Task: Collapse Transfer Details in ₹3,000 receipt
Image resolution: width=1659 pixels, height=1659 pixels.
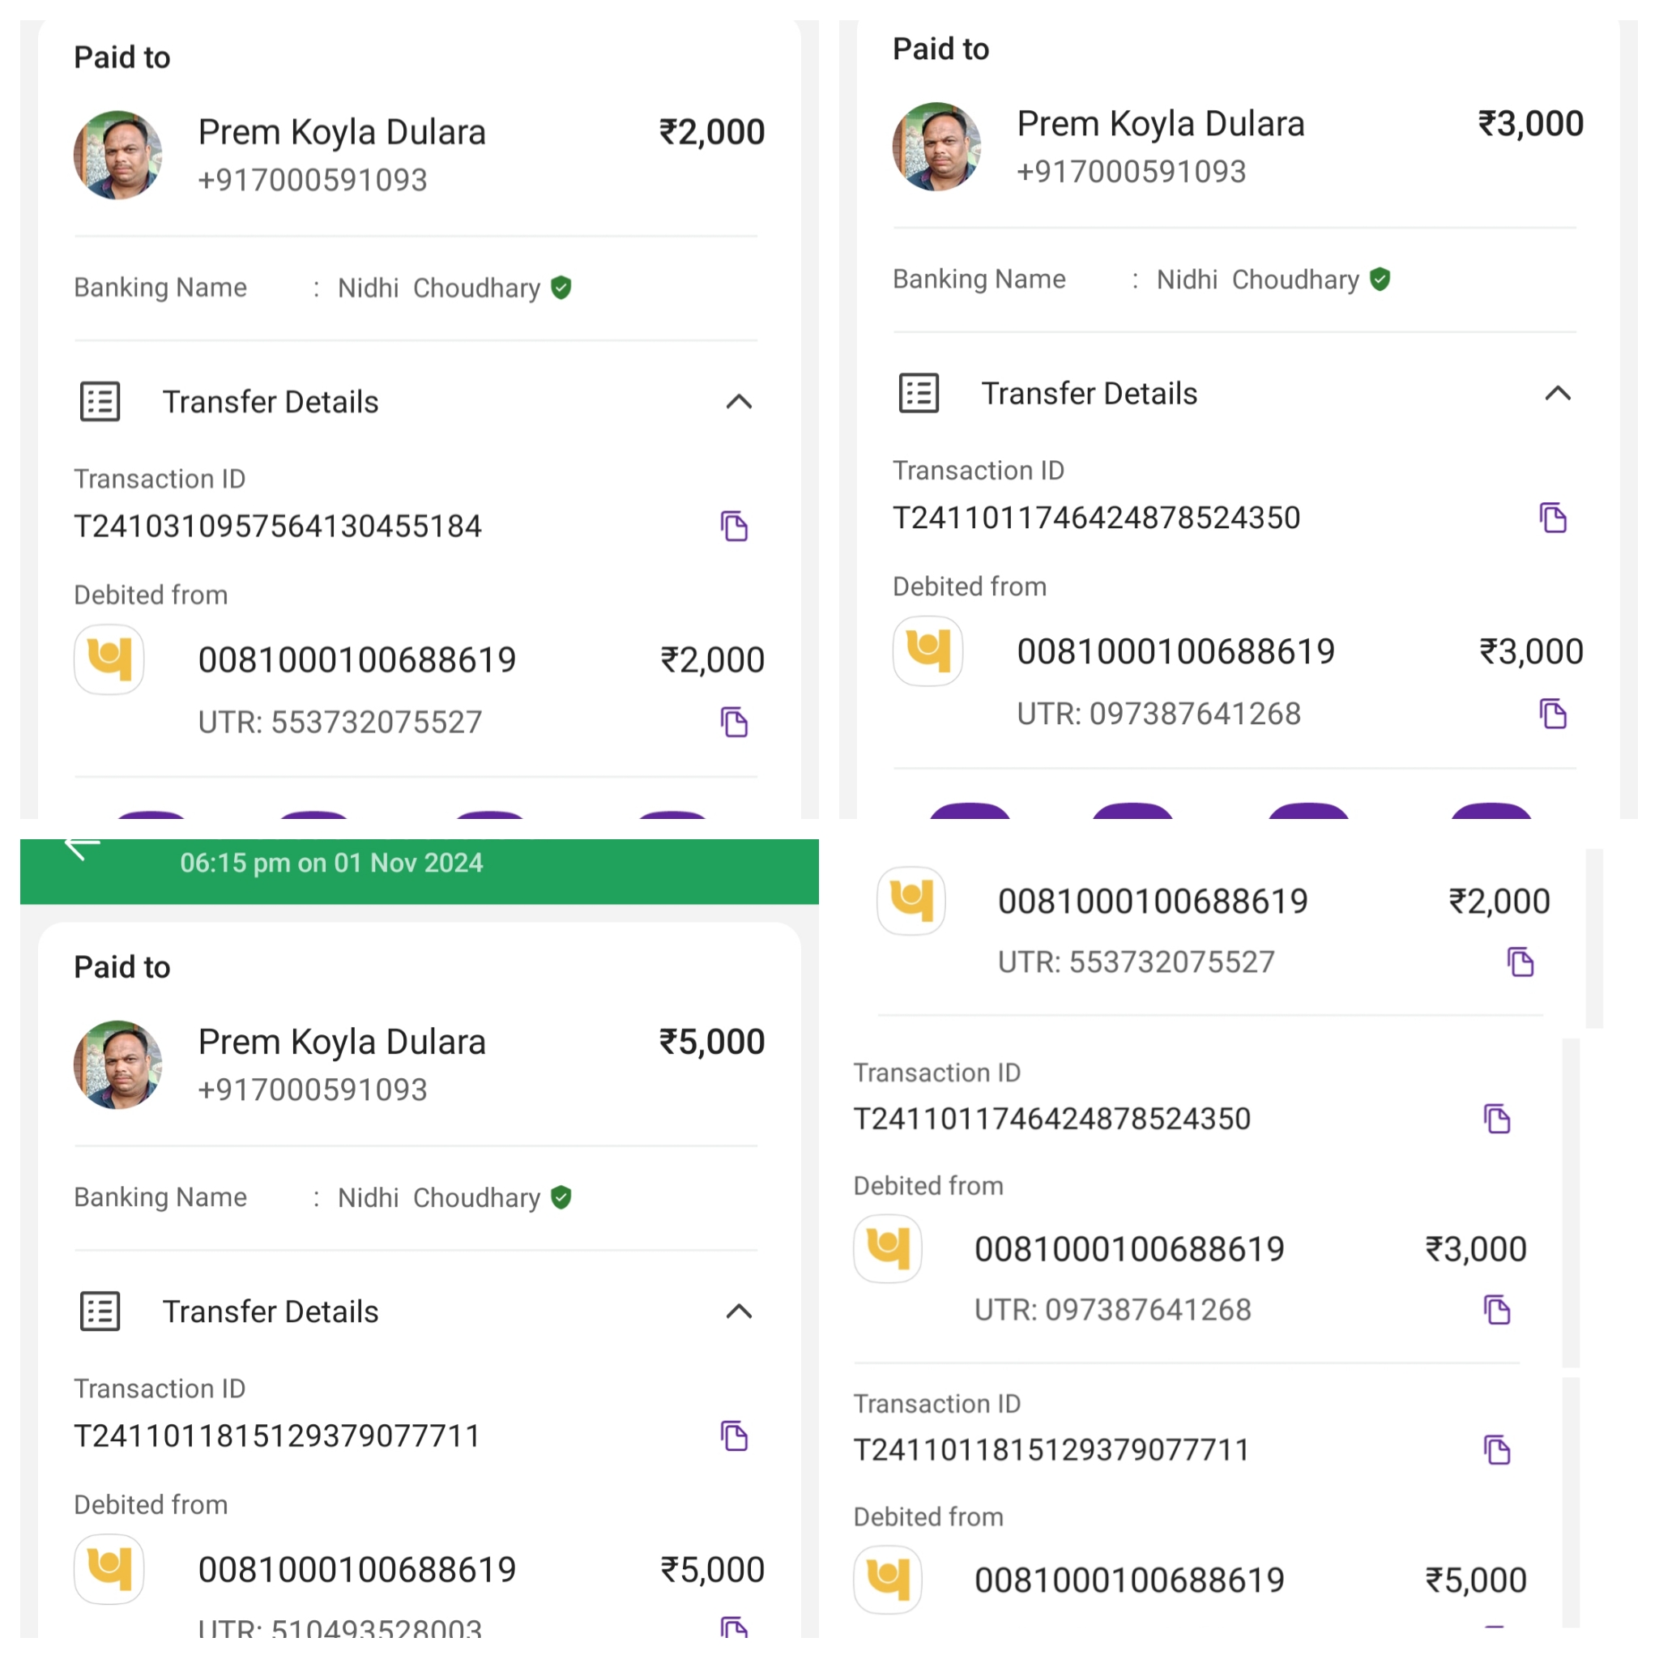Action: pos(1558,393)
